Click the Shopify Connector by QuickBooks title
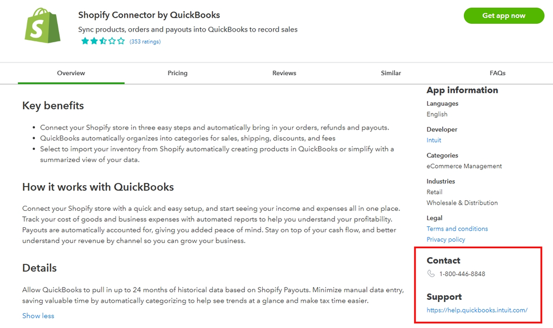Screen dimensions: 553x328 tap(149, 15)
